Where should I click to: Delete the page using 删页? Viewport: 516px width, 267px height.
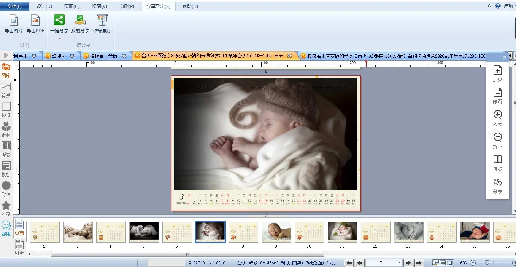(x=497, y=96)
